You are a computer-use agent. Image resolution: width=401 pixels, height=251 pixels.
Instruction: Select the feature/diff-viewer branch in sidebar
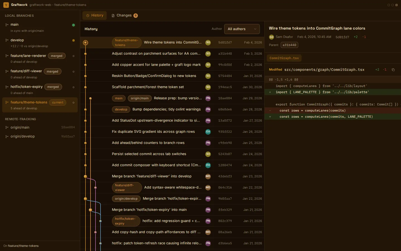coord(40,74)
